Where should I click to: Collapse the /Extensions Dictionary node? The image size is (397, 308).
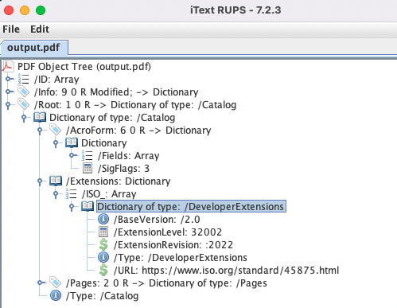[x=40, y=181]
